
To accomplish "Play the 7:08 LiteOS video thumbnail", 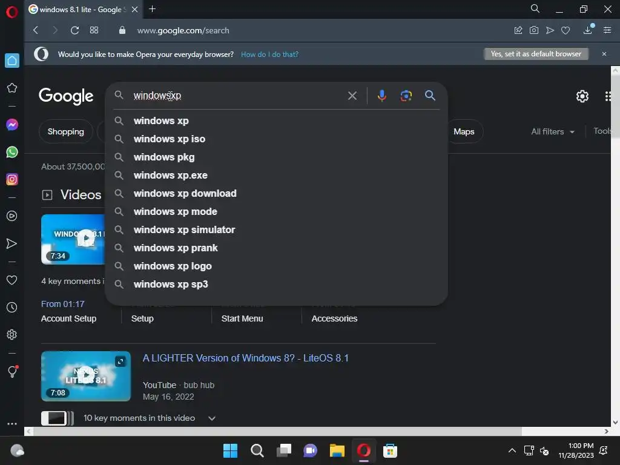I will click(x=86, y=376).
